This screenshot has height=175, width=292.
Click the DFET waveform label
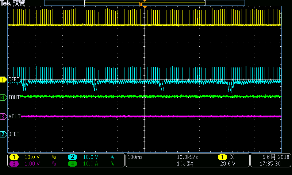point(14,134)
